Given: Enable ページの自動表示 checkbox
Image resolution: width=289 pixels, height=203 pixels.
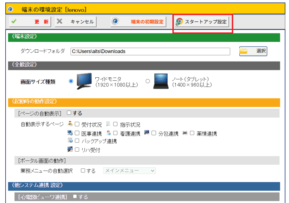Looking at the screenshot, I should [x=69, y=113].
